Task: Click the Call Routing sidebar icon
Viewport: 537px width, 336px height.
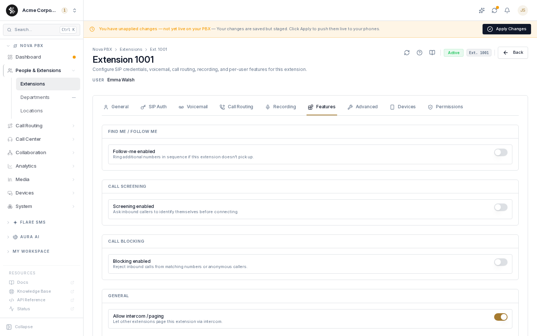Action: tap(10, 126)
